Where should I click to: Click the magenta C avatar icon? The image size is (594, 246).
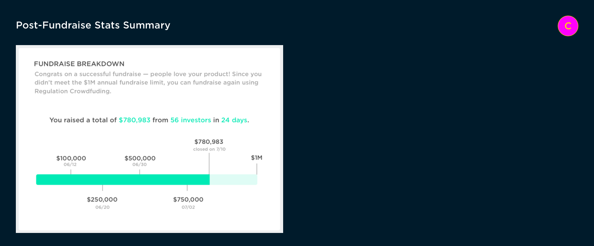coord(568,26)
